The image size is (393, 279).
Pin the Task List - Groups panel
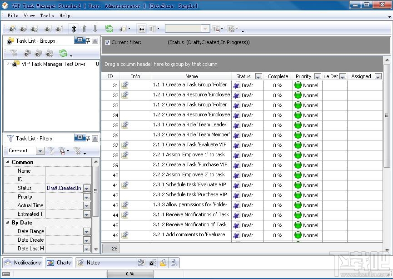click(x=88, y=40)
